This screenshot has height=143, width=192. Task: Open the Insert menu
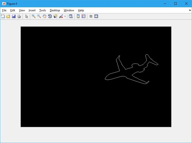pyautogui.click(x=32, y=10)
